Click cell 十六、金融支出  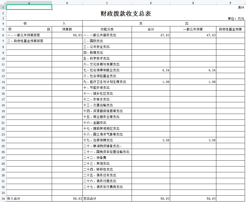click(x=107, y=123)
